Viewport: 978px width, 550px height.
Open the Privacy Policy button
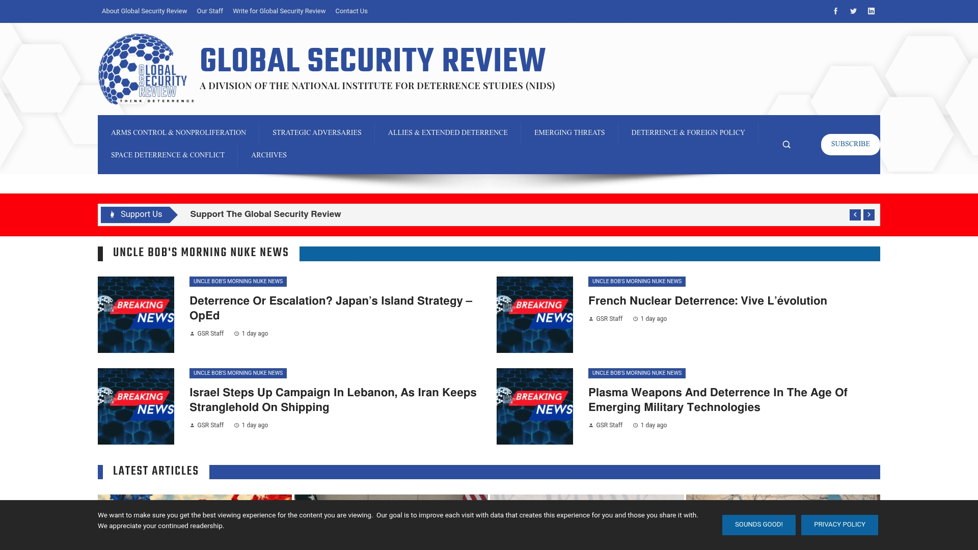tap(839, 525)
